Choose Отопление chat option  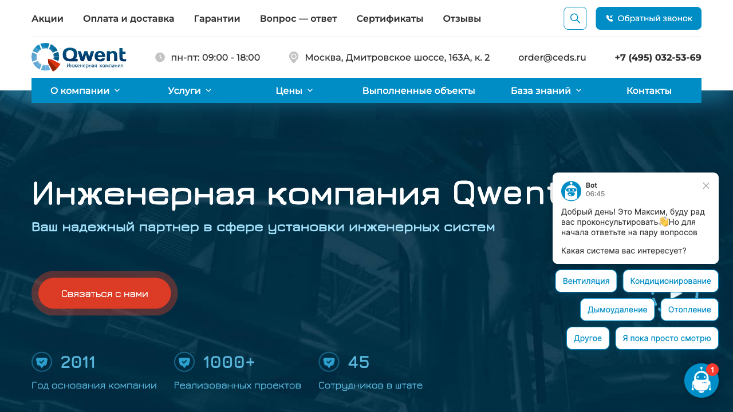(x=689, y=310)
